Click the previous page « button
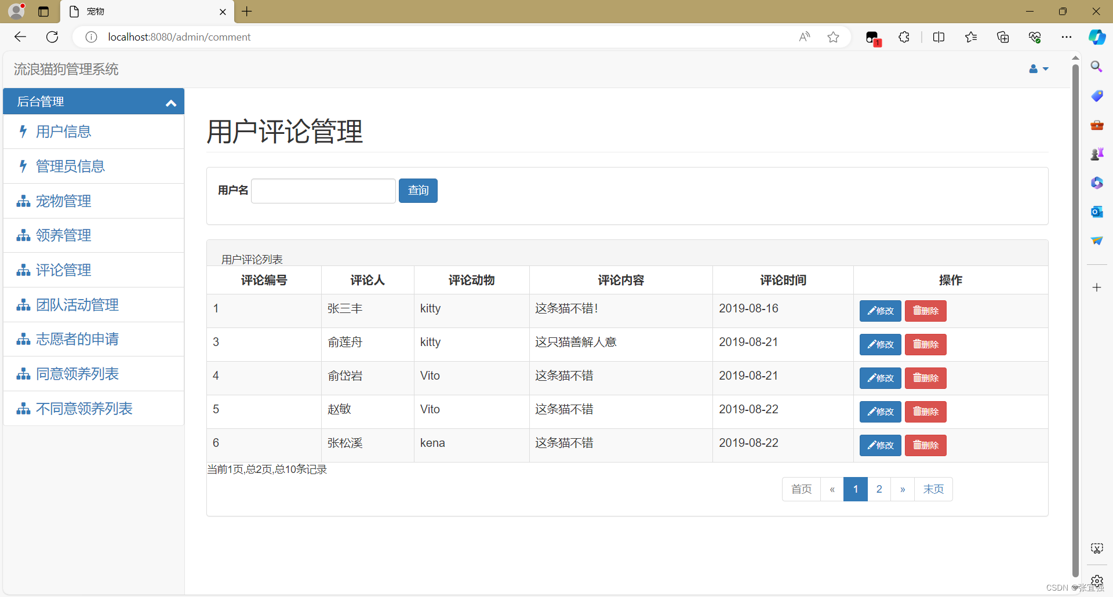 click(832, 489)
